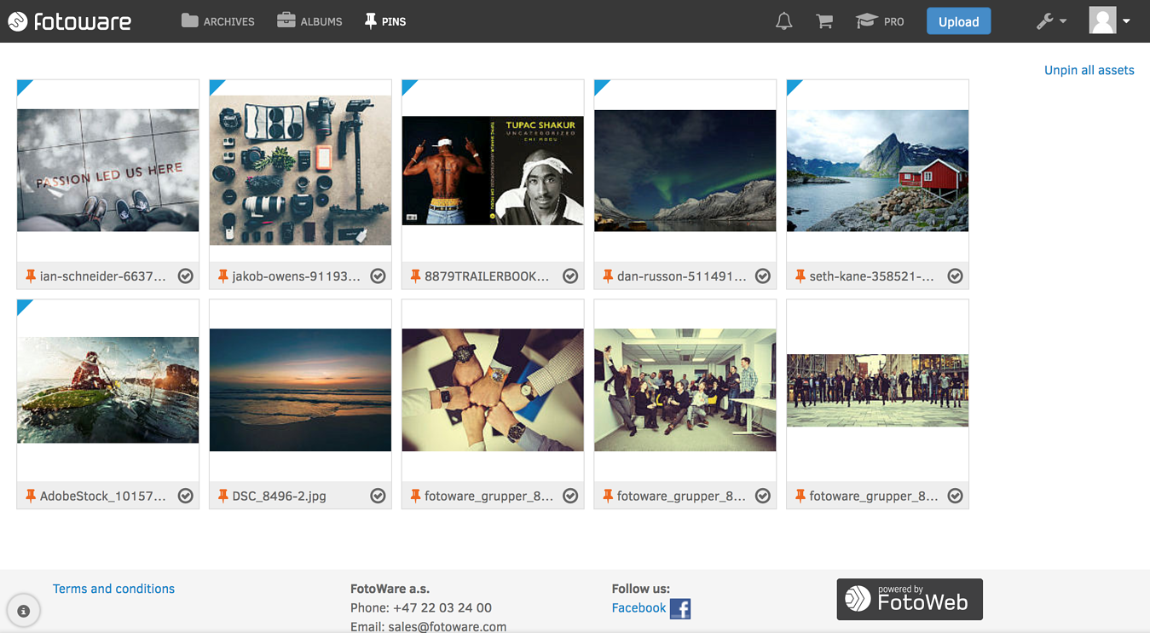
Task: Click the sales@fotoware.com email text
Action: pos(448,627)
